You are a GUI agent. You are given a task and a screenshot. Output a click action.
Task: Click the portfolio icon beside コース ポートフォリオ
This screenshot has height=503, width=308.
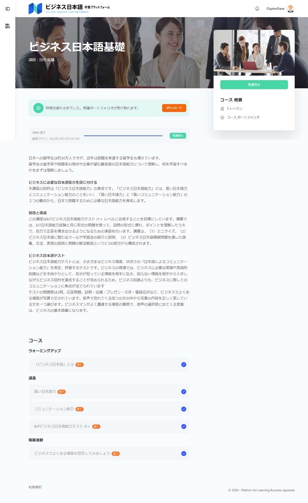[222, 117]
